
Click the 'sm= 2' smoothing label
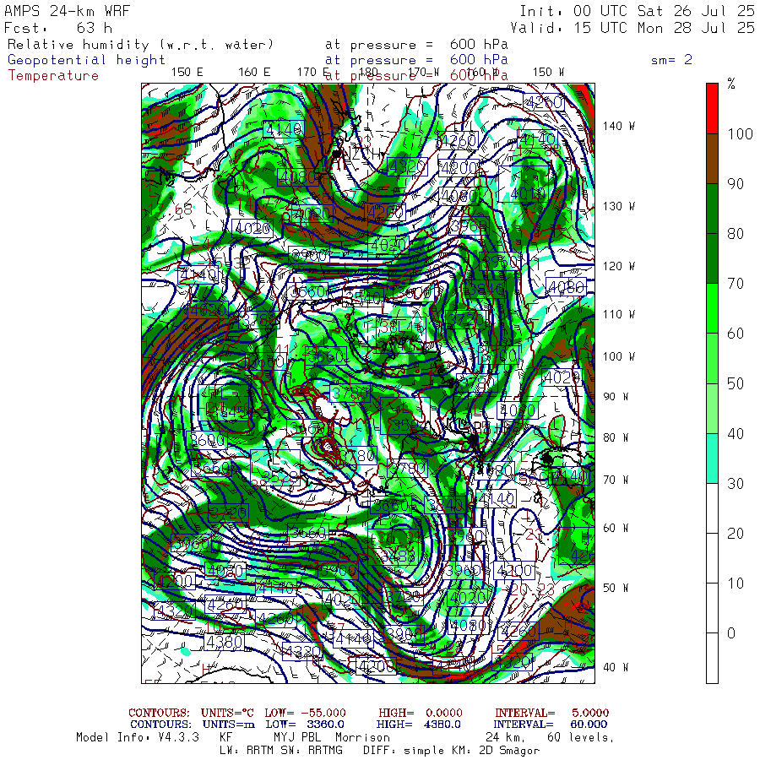[x=672, y=60]
